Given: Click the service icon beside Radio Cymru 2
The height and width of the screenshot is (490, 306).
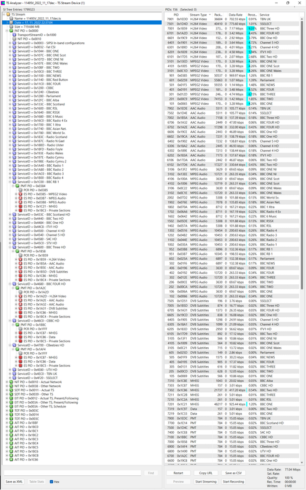Looking at the screenshot, I should click(x=14, y=161).
